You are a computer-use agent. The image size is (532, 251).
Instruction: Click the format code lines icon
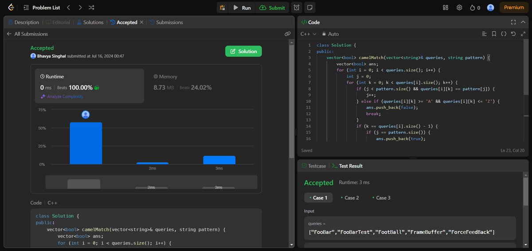tap(484, 34)
